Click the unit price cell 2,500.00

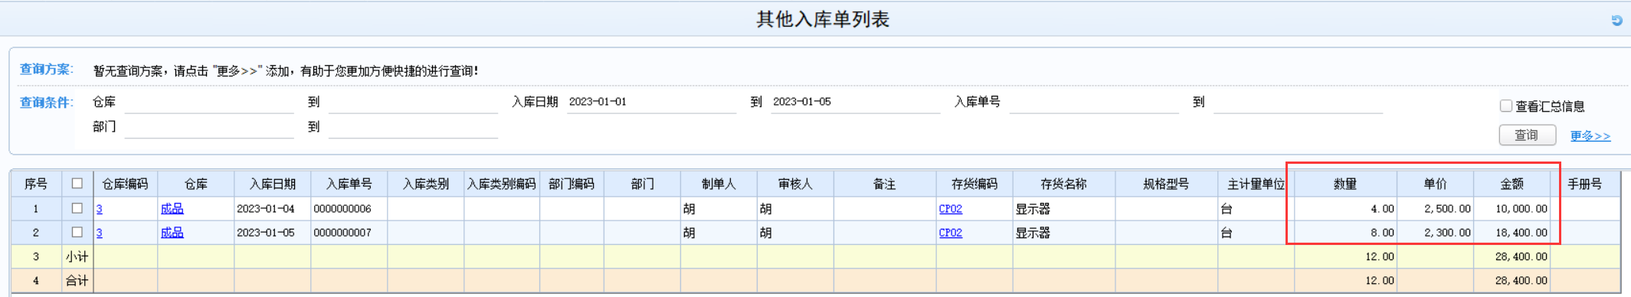1435,208
